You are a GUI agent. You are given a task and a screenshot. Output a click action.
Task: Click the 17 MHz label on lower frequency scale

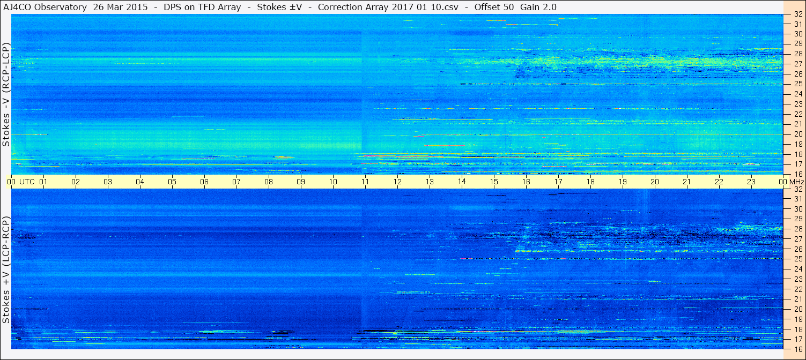click(797, 339)
